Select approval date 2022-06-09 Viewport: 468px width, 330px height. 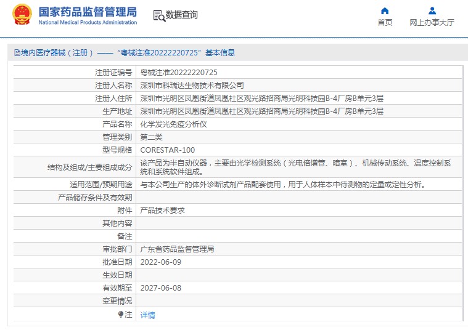[x=160, y=262]
